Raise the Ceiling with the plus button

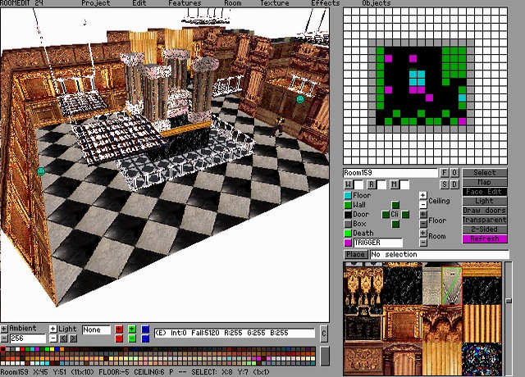[422, 195]
